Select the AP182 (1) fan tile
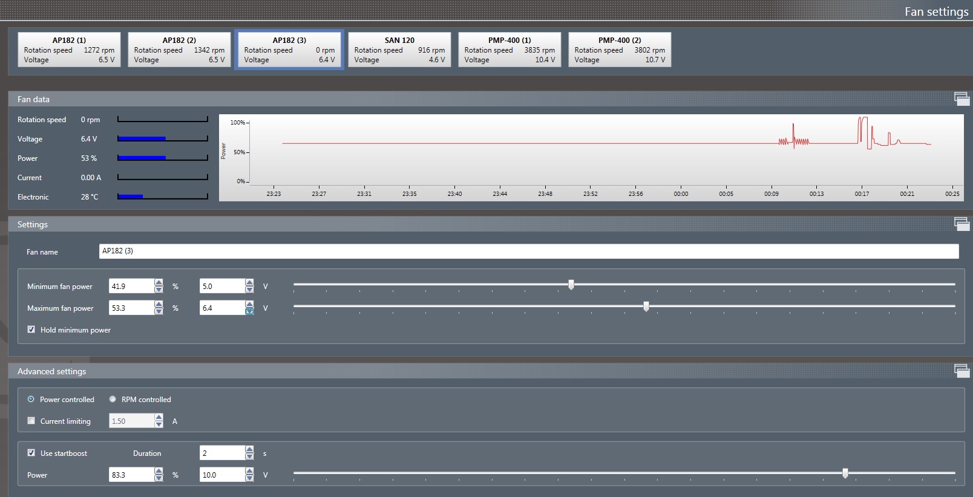The width and height of the screenshot is (973, 497). tap(69, 50)
